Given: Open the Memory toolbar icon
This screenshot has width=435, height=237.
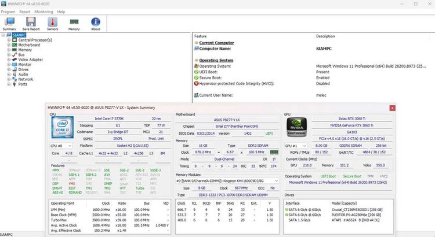Looking at the screenshot, I should coord(74,24).
